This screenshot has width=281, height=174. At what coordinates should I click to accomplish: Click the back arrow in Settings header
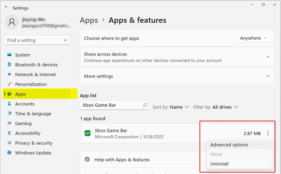[x=6, y=7]
